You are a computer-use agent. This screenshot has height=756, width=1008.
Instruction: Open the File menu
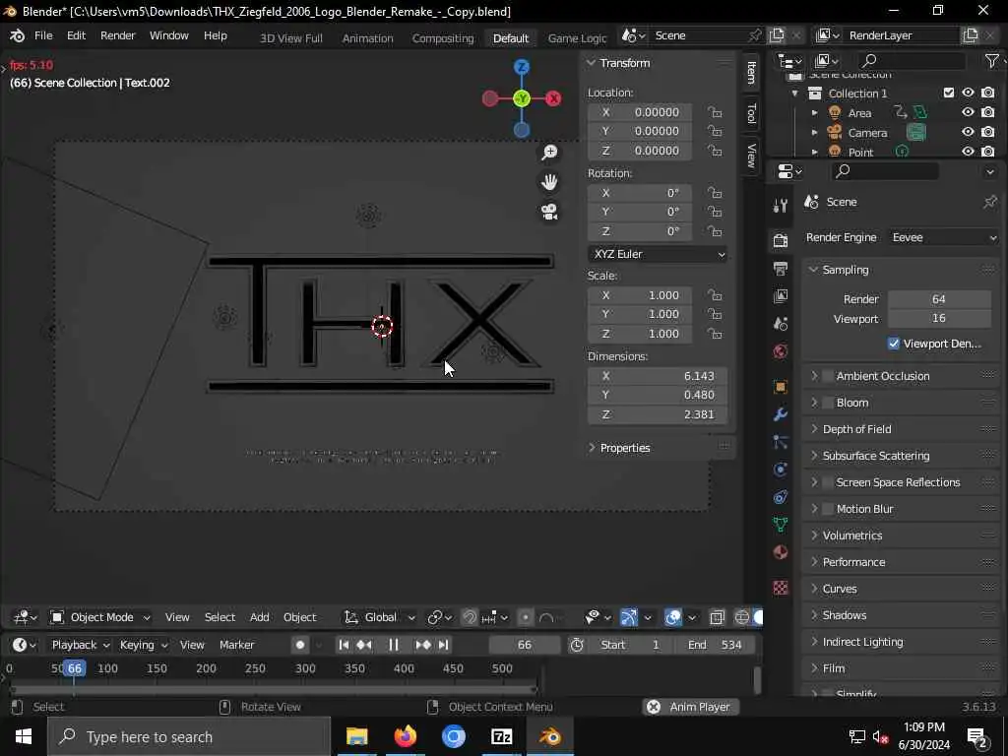tap(43, 36)
